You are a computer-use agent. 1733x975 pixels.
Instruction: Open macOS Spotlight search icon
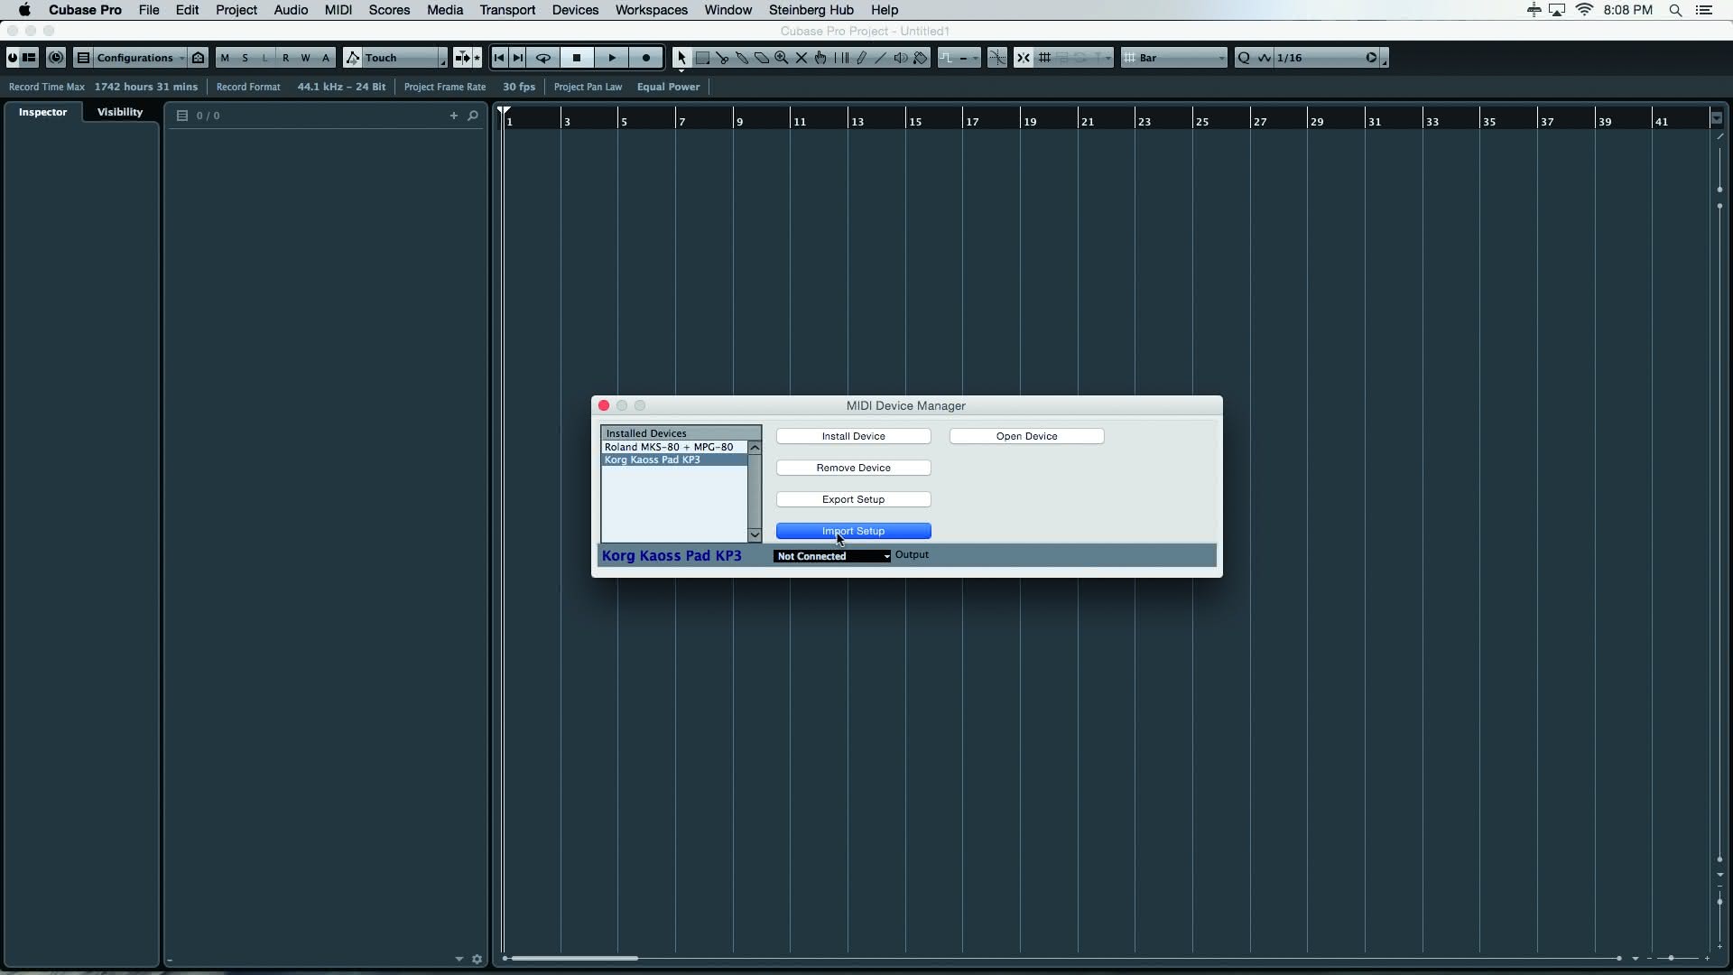(x=1675, y=10)
